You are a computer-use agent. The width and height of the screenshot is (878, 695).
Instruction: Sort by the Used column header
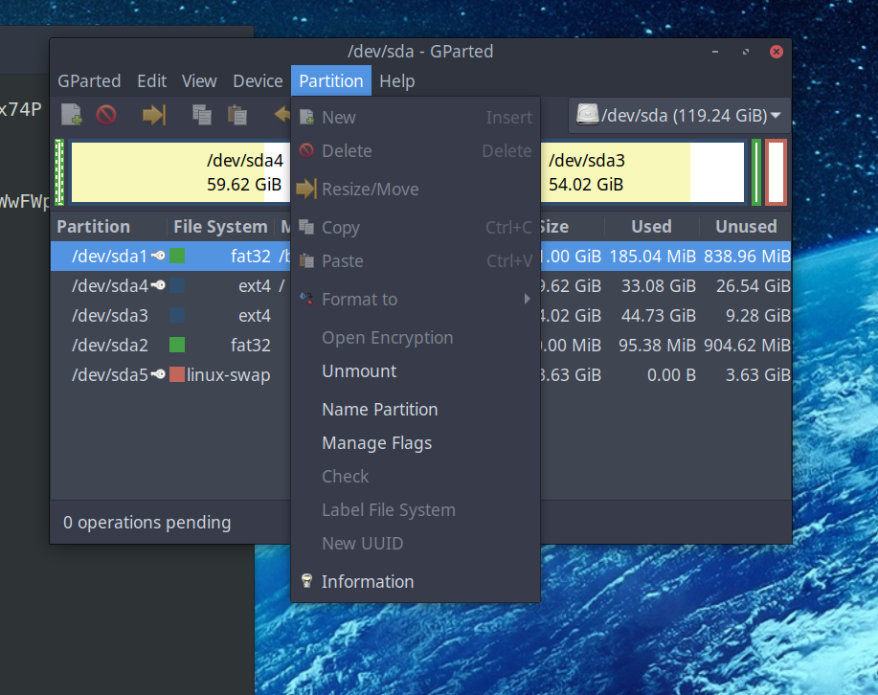[651, 226]
